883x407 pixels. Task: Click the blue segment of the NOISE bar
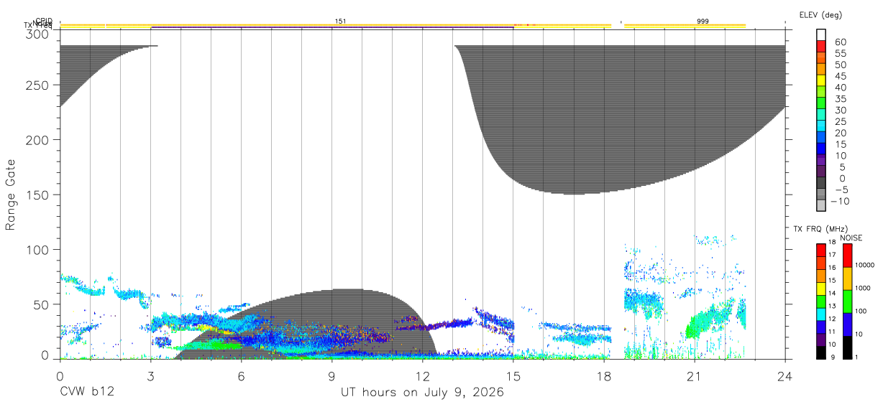coord(848,324)
